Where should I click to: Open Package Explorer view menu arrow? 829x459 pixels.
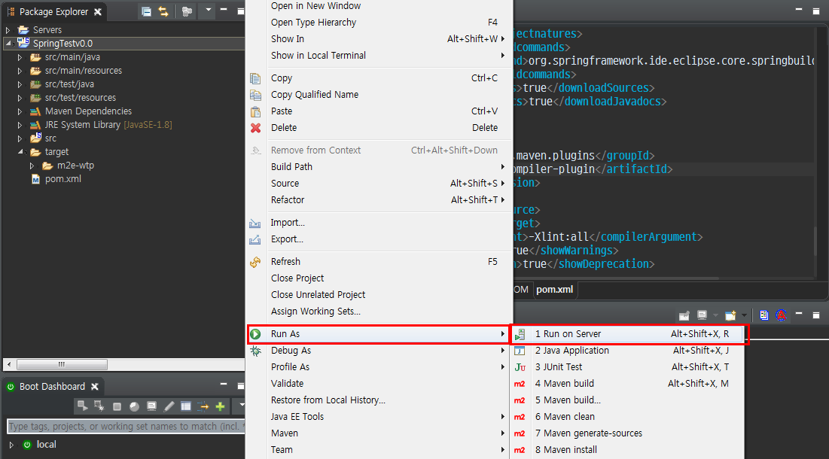[x=208, y=10]
